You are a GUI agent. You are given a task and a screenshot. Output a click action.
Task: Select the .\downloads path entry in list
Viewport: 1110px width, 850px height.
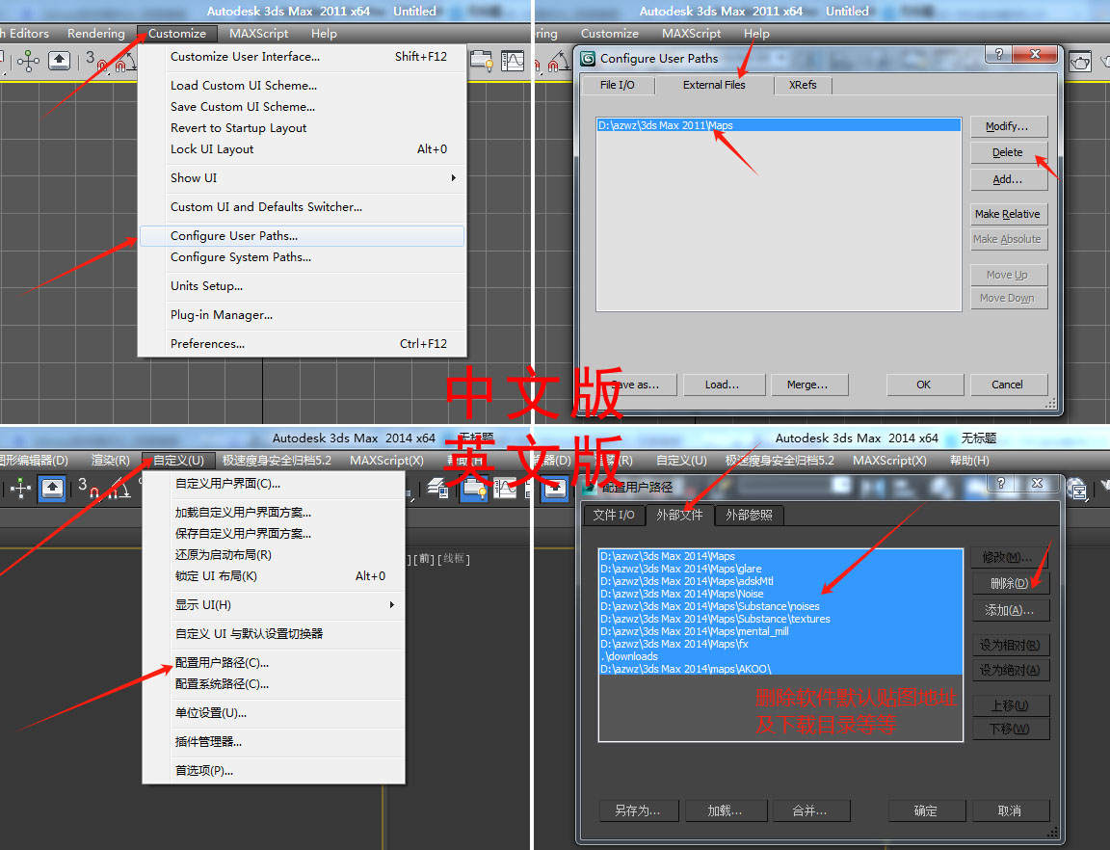[x=628, y=656]
